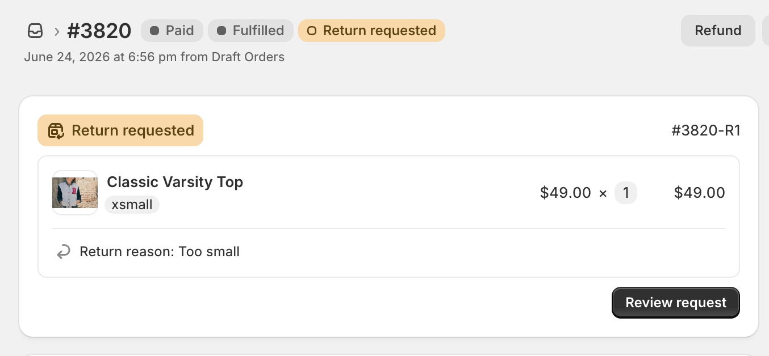Click the Paid badge

(x=172, y=31)
